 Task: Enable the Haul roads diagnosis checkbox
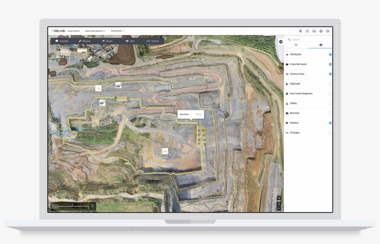pos(330,94)
